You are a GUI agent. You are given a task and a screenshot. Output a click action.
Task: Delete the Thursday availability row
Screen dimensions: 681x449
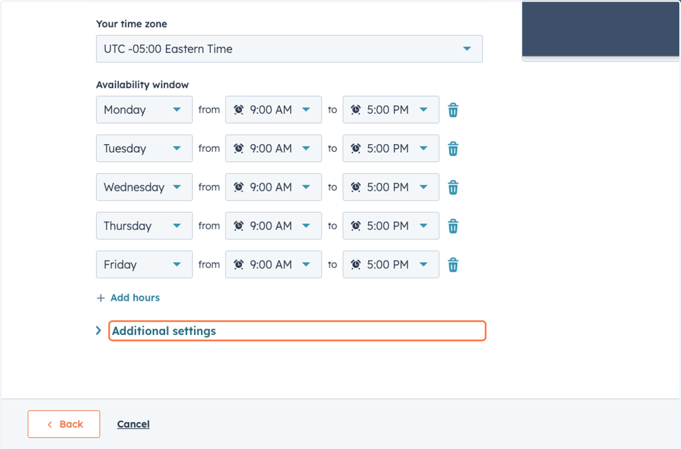point(453,226)
